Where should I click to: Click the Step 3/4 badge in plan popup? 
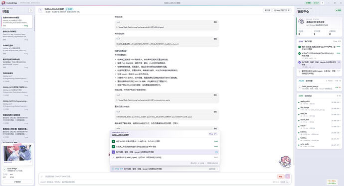coord(212,134)
